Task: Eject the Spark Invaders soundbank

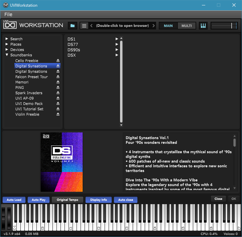Action: click(58, 93)
